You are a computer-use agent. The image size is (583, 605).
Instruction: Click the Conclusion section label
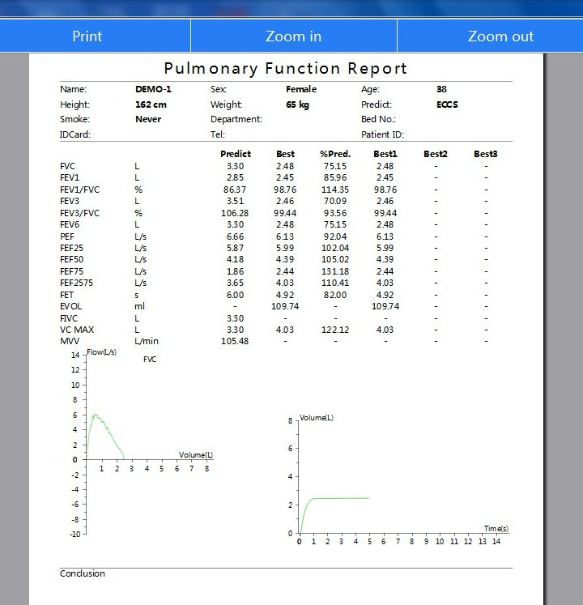pyautogui.click(x=83, y=573)
